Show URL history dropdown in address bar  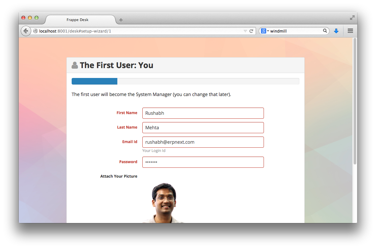tap(245, 31)
